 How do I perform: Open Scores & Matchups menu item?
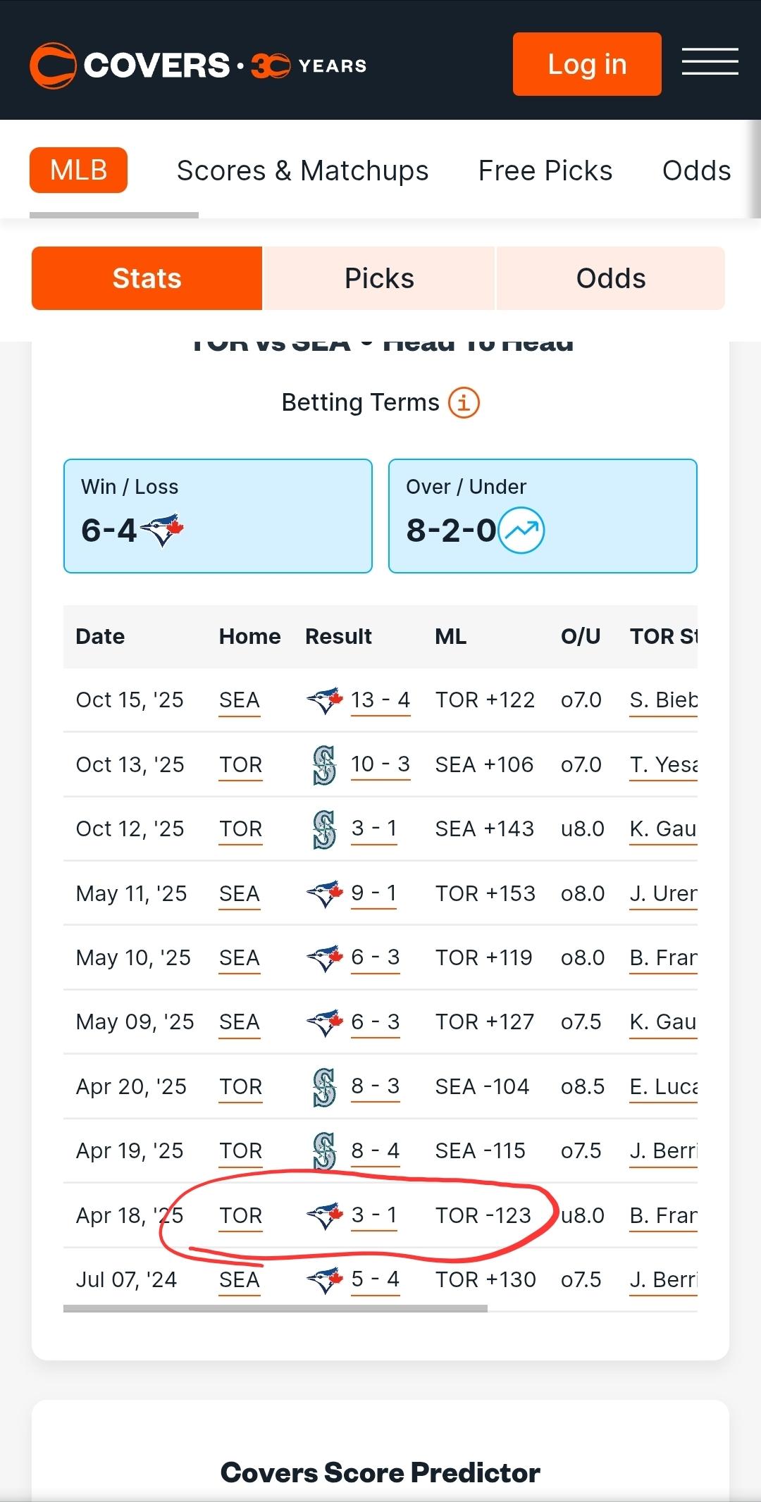coord(302,170)
